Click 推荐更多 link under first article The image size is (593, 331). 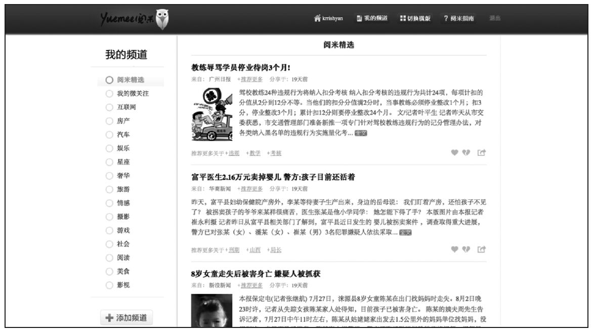251,79
